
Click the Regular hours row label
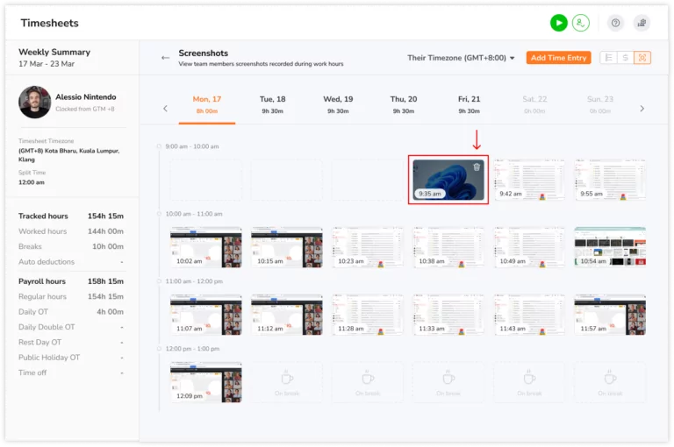42,297
